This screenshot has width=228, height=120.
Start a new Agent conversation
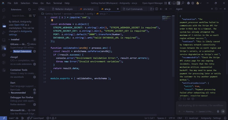coord(212,9)
